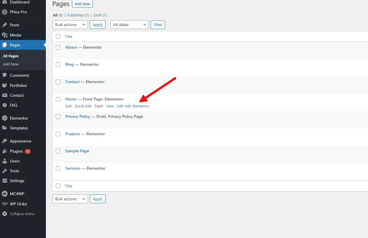The width and height of the screenshot is (368, 238).
Task: Tick the select-all checkbox in the footer
Action: tap(58, 186)
